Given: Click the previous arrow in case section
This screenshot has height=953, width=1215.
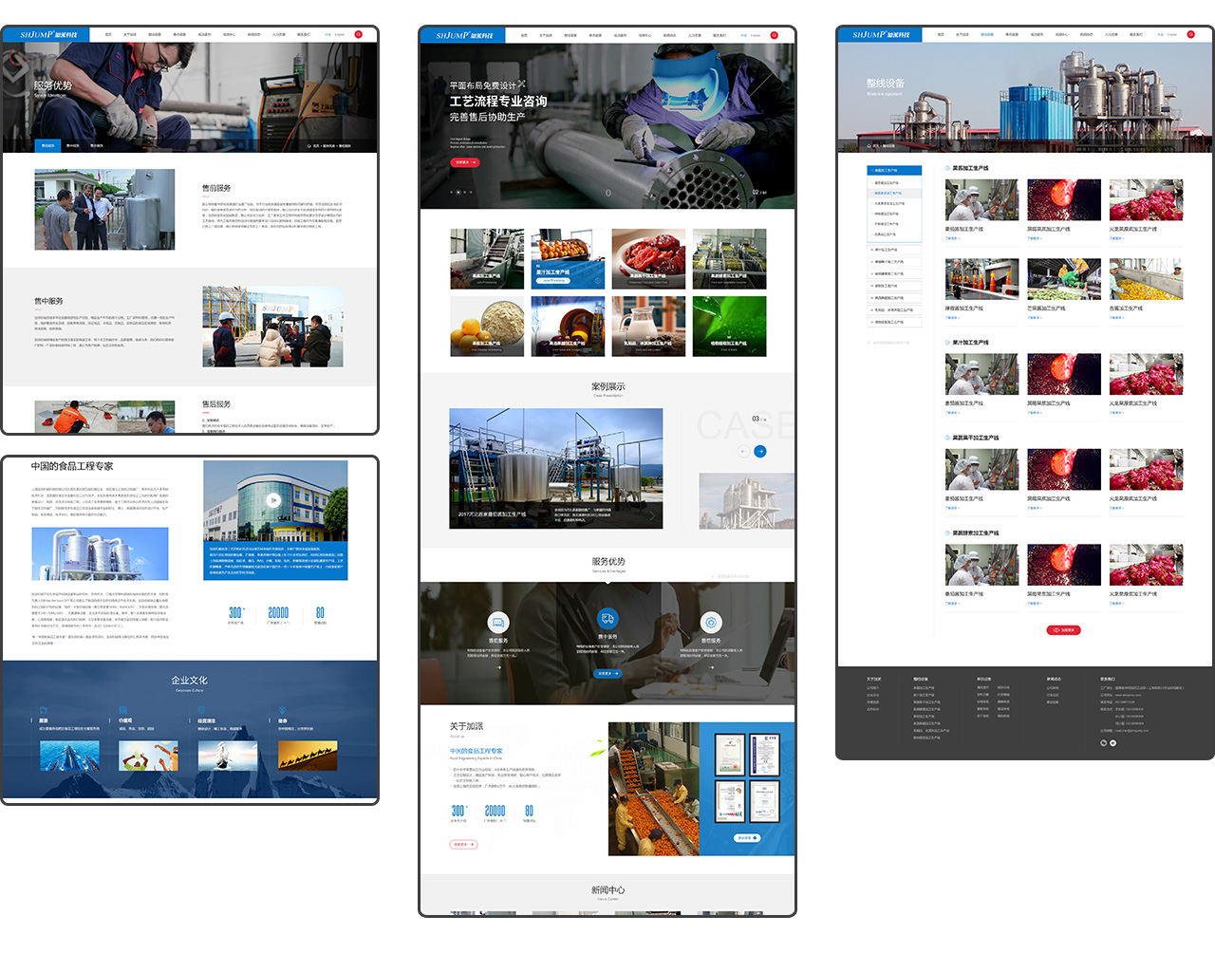Looking at the screenshot, I should [x=743, y=451].
